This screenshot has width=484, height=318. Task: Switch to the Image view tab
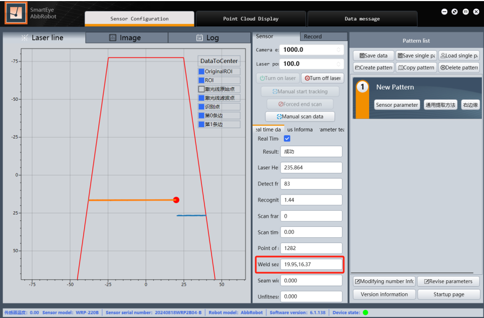[126, 38]
